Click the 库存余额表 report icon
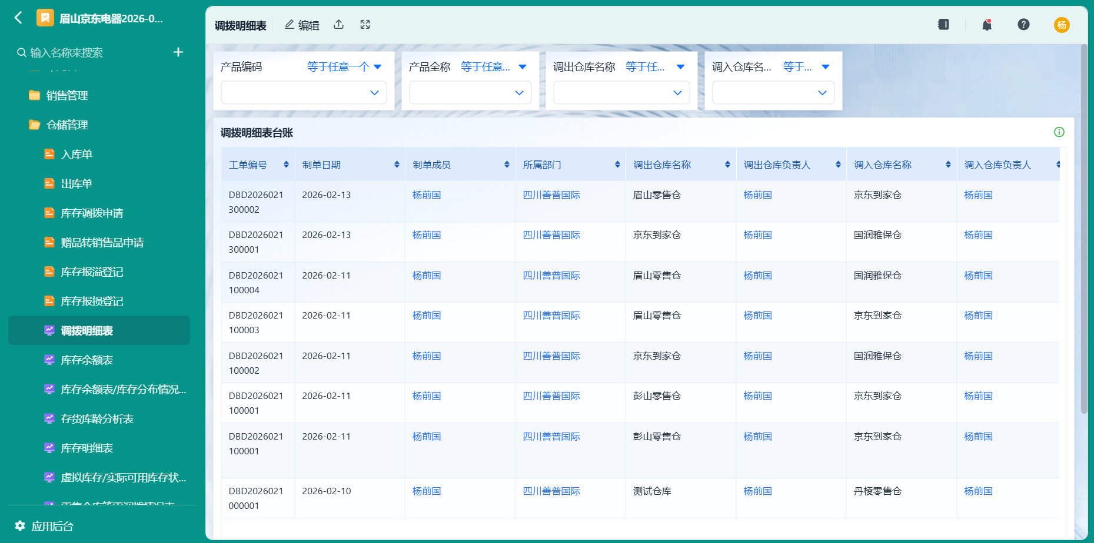 [x=49, y=360]
